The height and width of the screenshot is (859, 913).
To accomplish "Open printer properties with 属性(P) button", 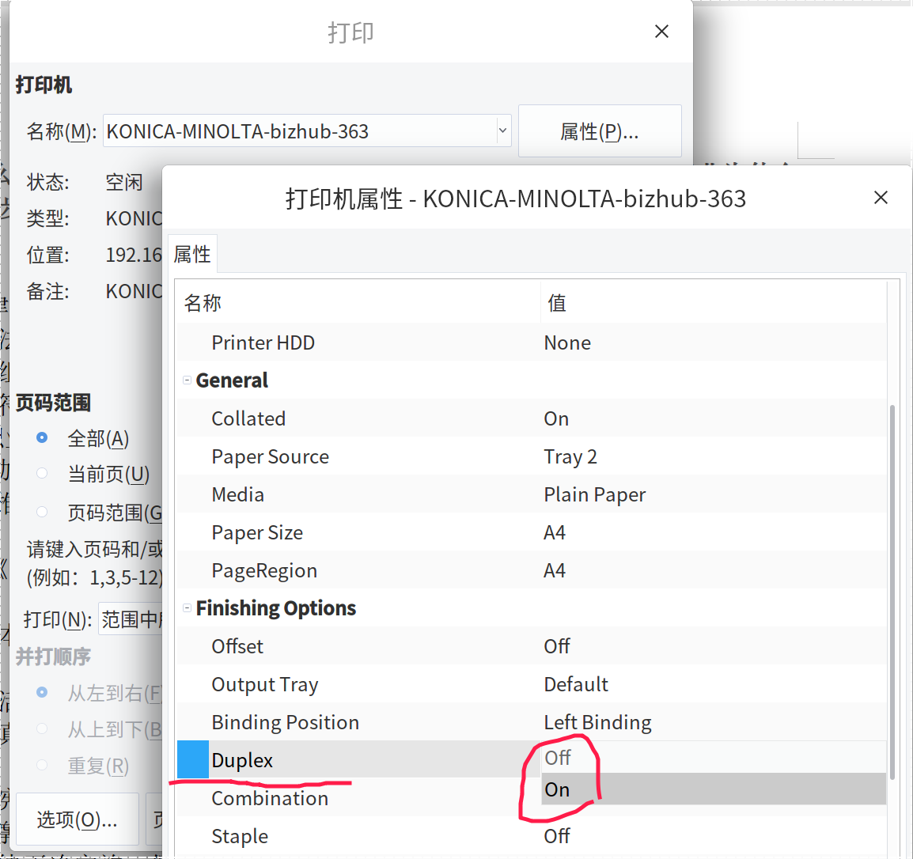I will [600, 131].
